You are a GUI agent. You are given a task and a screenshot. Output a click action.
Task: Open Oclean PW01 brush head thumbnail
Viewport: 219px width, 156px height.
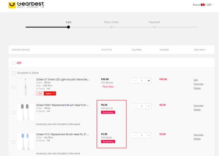click(25, 112)
